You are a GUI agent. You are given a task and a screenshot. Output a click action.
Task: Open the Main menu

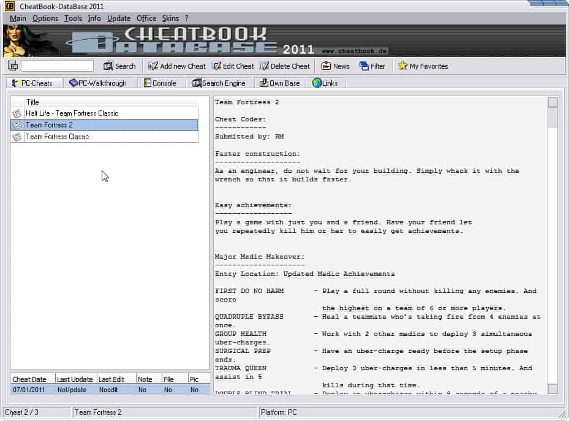pyautogui.click(x=18, y=18)
